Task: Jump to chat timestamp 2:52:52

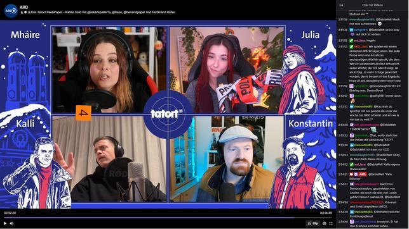Action: click(x=343, y=106)
